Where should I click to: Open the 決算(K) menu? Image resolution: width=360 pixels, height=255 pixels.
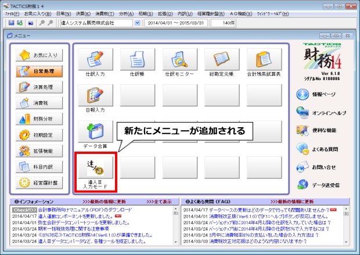83,14
